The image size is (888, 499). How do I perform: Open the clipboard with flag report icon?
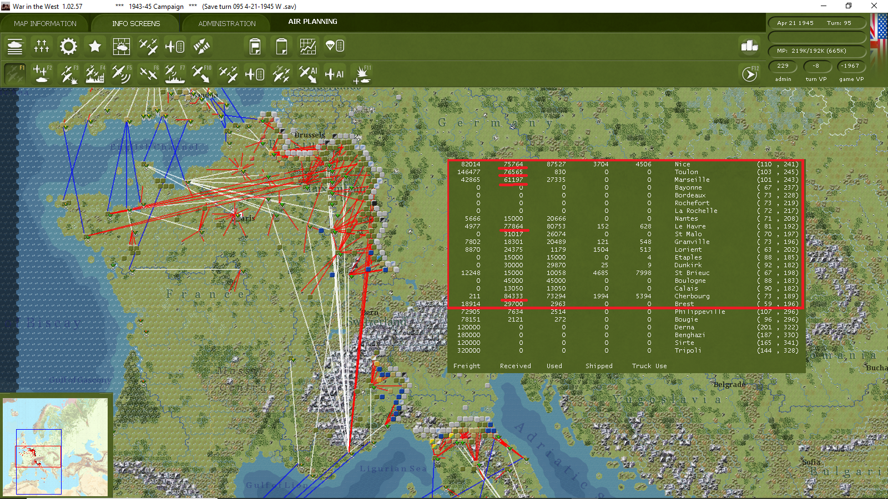(x=255, y=46)
